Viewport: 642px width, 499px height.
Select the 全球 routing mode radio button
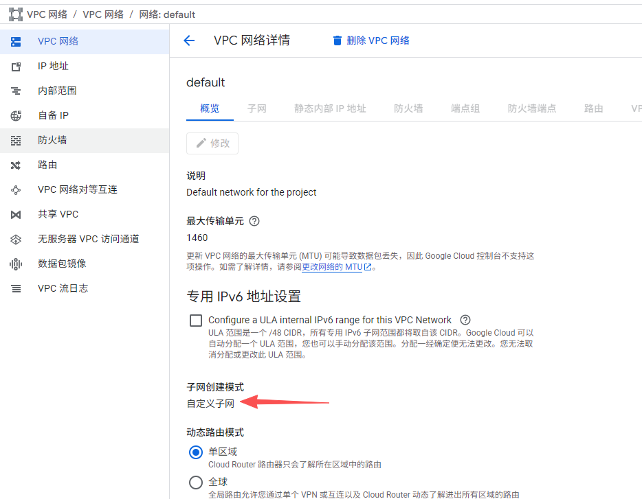[196, 482]
